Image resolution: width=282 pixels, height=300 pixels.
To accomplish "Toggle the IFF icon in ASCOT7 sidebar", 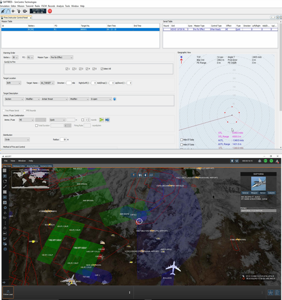I will pyautogui.click(x=5, y=197).
